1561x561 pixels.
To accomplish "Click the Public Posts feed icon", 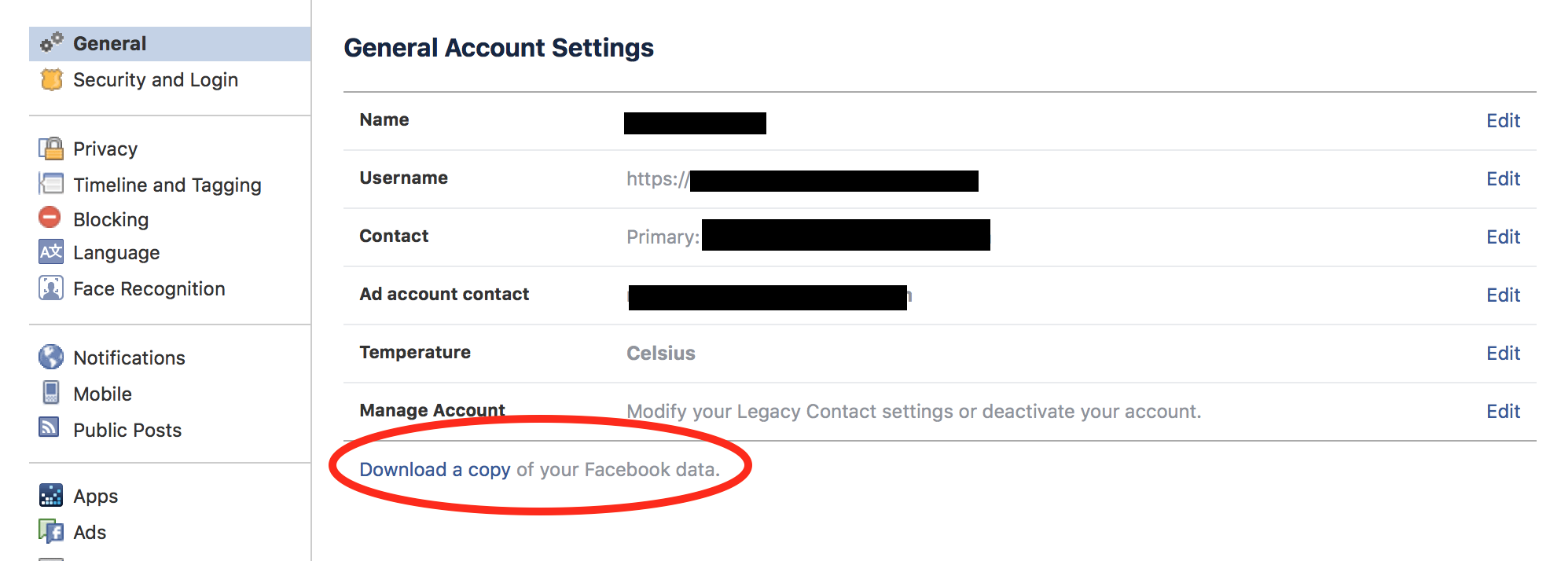I will [50, 427].
